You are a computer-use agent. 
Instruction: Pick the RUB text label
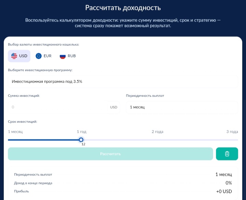click(72, 56)
